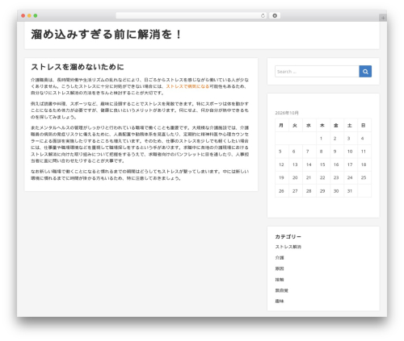Open the 原因 category link
The image size is (404, 341).
[280, 268]
